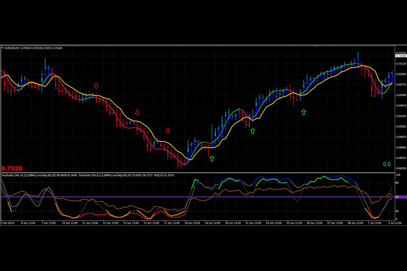Select the 0.69050 price scale value
The image size is (407, 271).
point(401,126)
